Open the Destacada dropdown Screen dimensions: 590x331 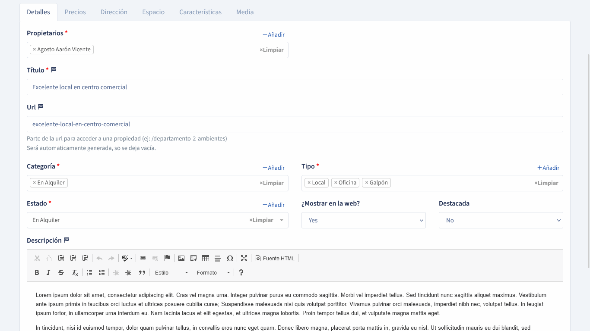pos(501,220)
